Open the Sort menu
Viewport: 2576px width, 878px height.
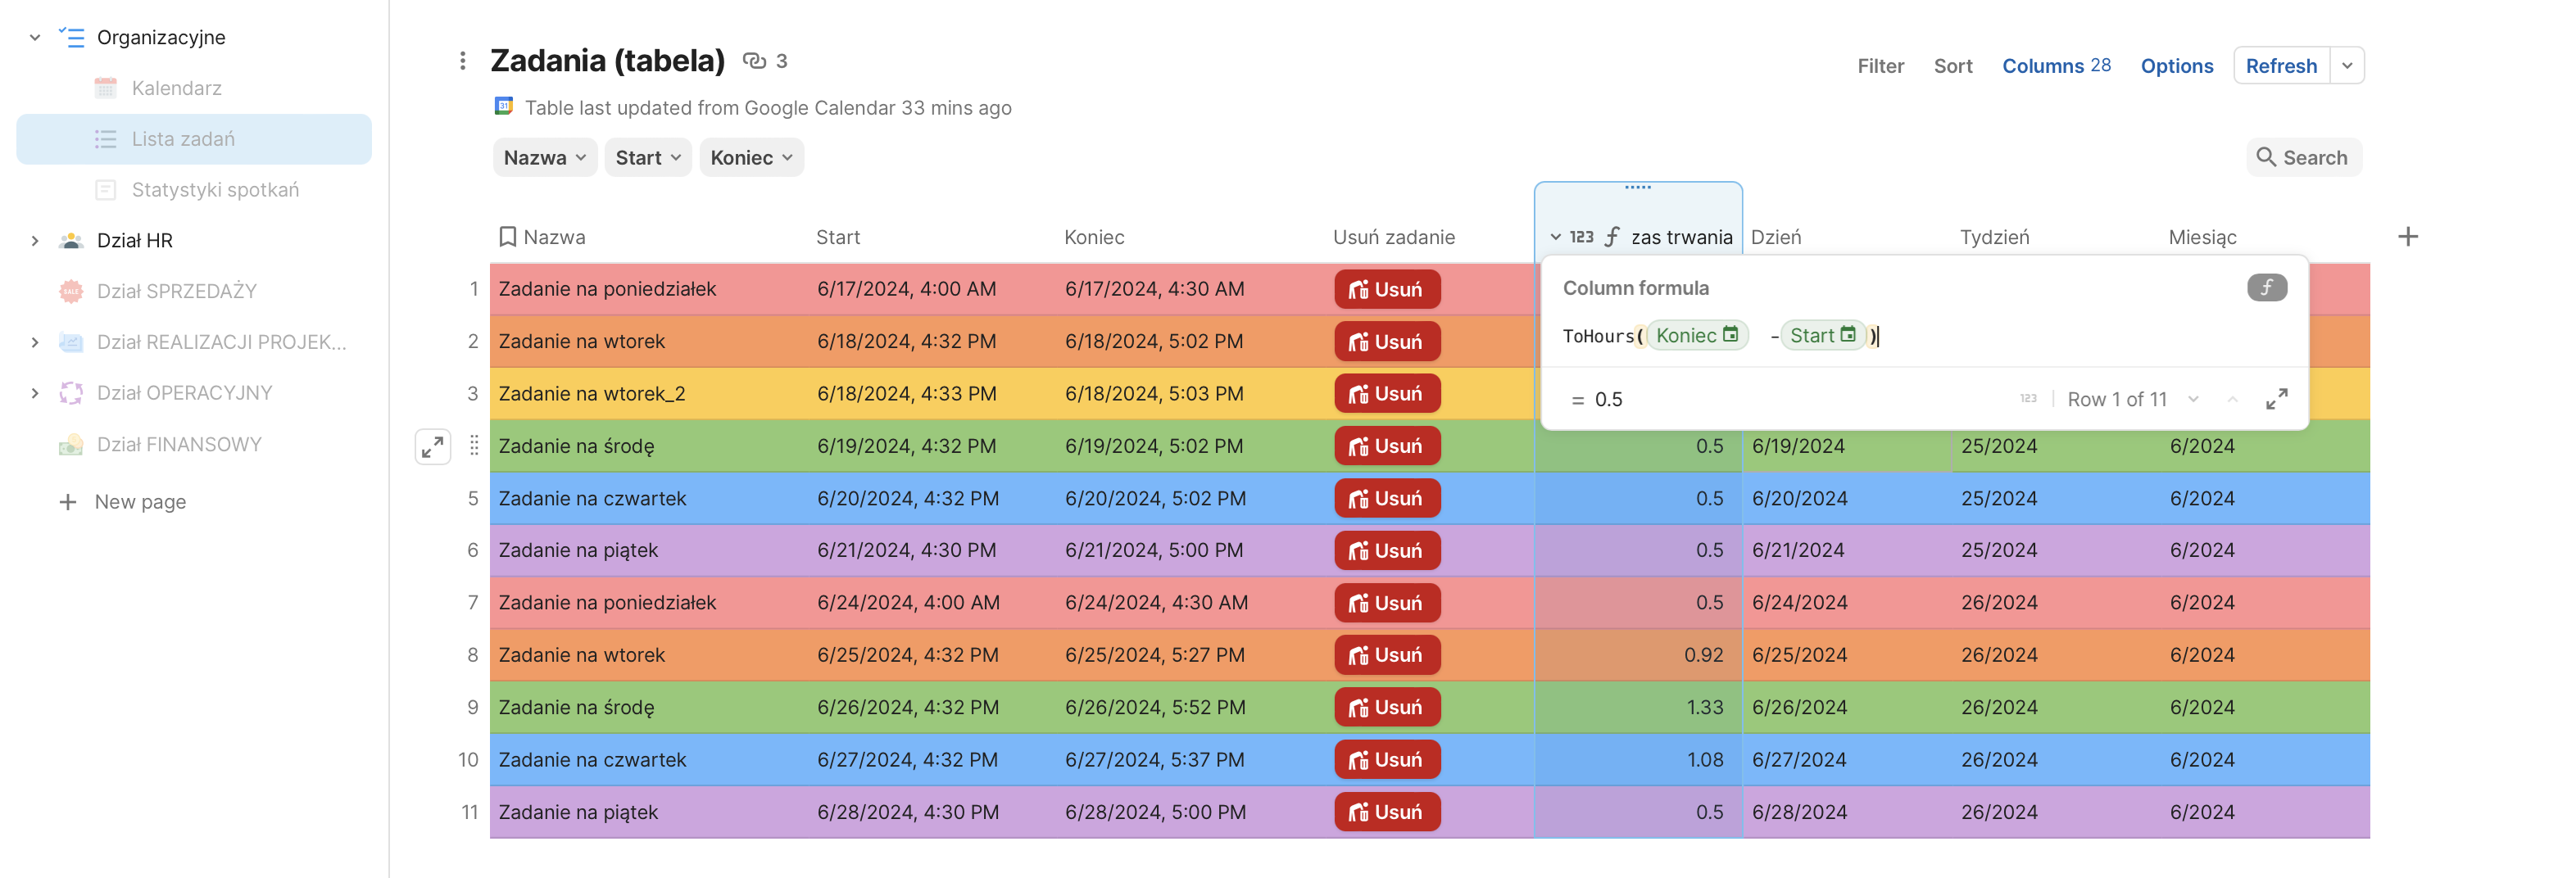(x=1952, y=66)
